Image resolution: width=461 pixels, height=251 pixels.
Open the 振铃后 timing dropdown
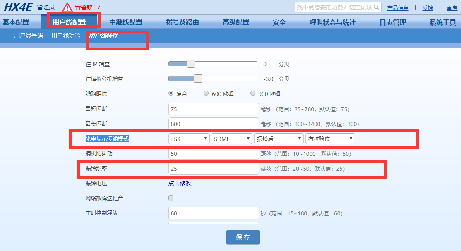click(279, 139)
